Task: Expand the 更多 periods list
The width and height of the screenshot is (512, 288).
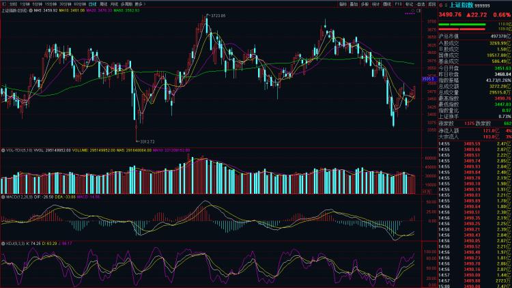Action: (140, 4)
